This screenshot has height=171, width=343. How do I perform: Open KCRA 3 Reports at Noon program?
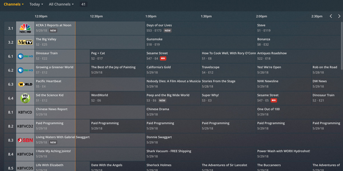[90, 28]
